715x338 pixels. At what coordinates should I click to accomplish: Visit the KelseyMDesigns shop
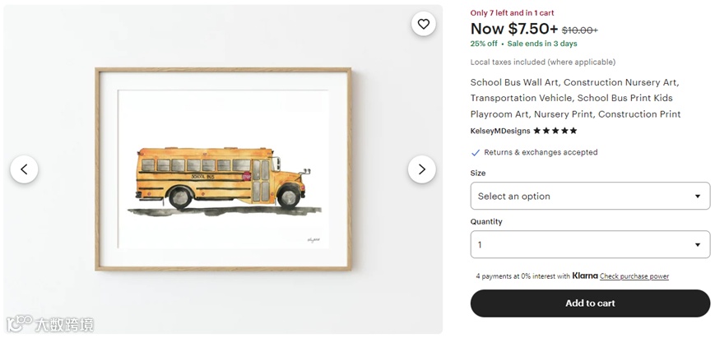[x=500, y=131]
